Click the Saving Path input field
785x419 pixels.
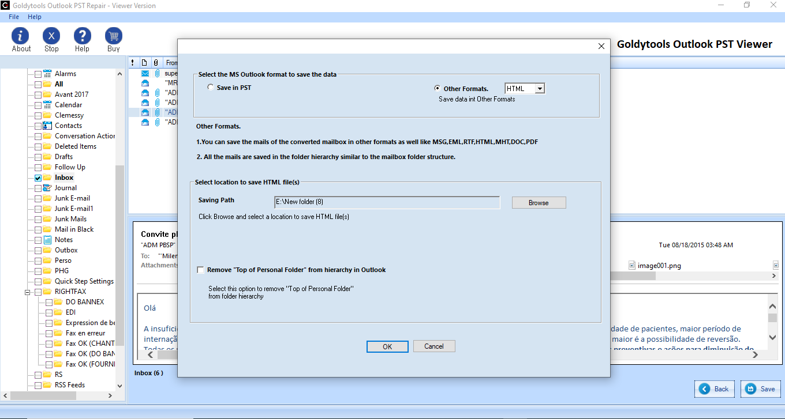click(x=387, y=202)
